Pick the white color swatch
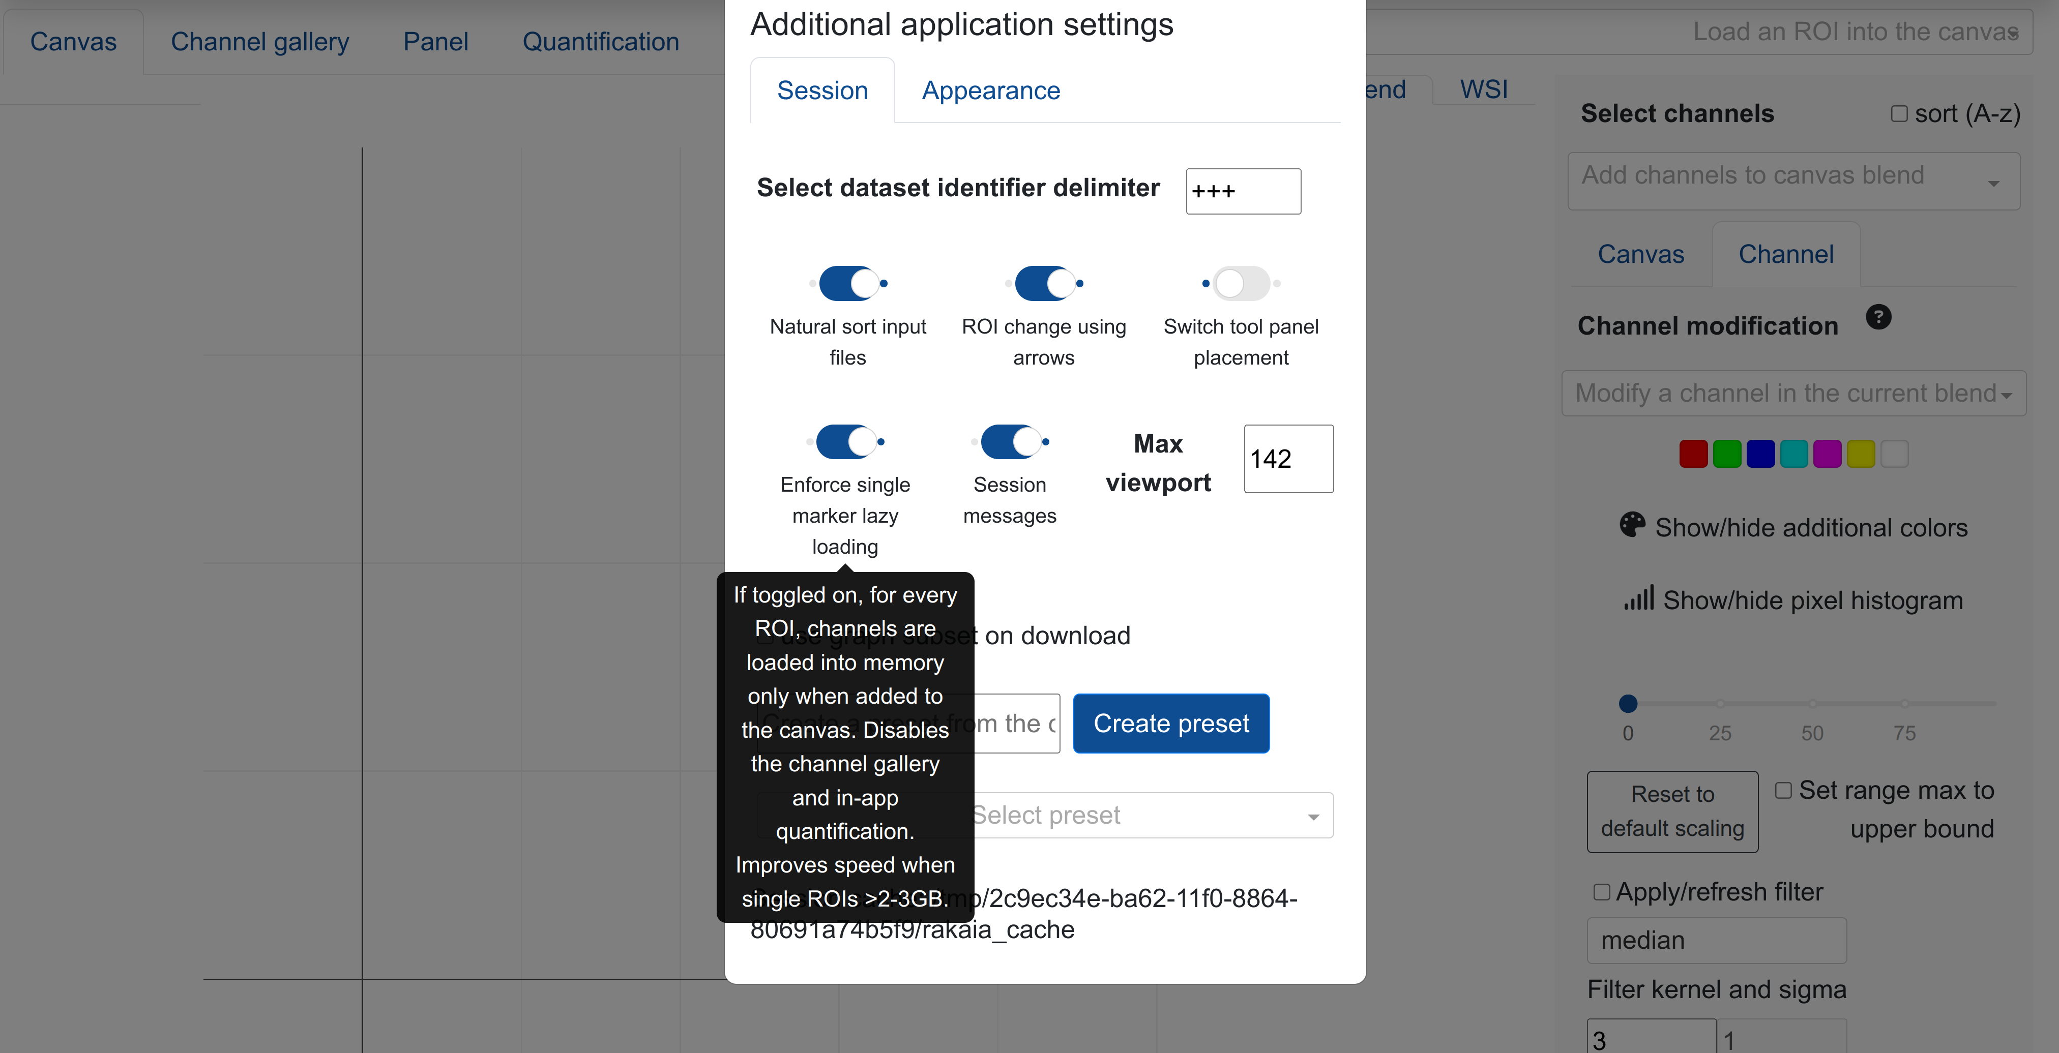 point(1894,454)
